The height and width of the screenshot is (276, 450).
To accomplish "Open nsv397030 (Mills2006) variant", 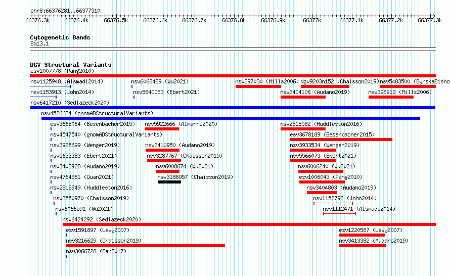I will (267, 81).
